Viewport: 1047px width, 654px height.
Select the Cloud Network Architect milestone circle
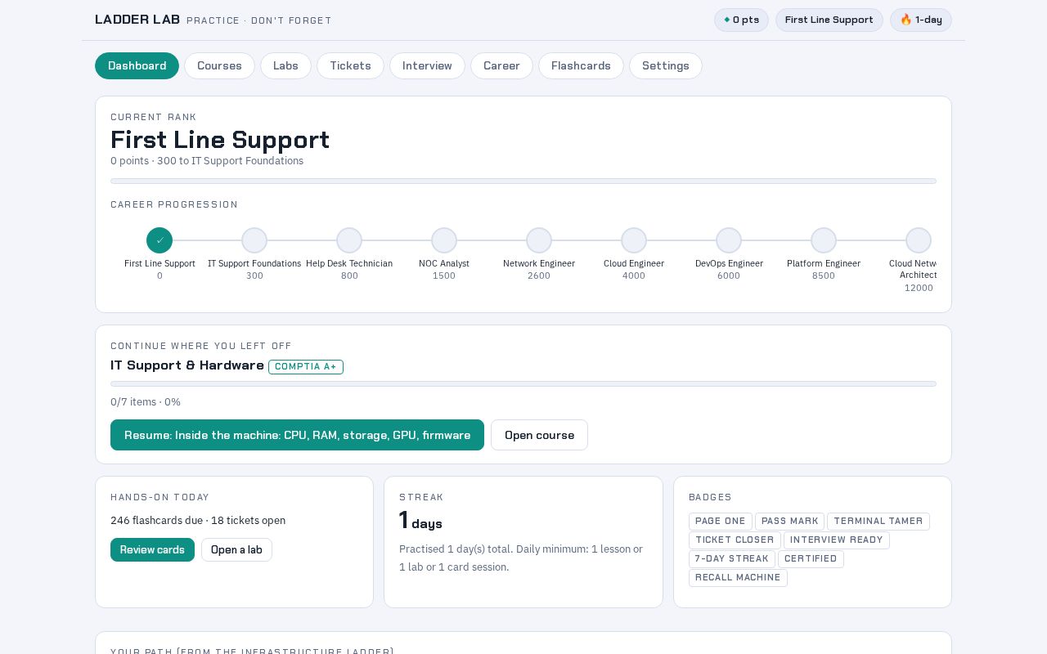tap(919, 240)
